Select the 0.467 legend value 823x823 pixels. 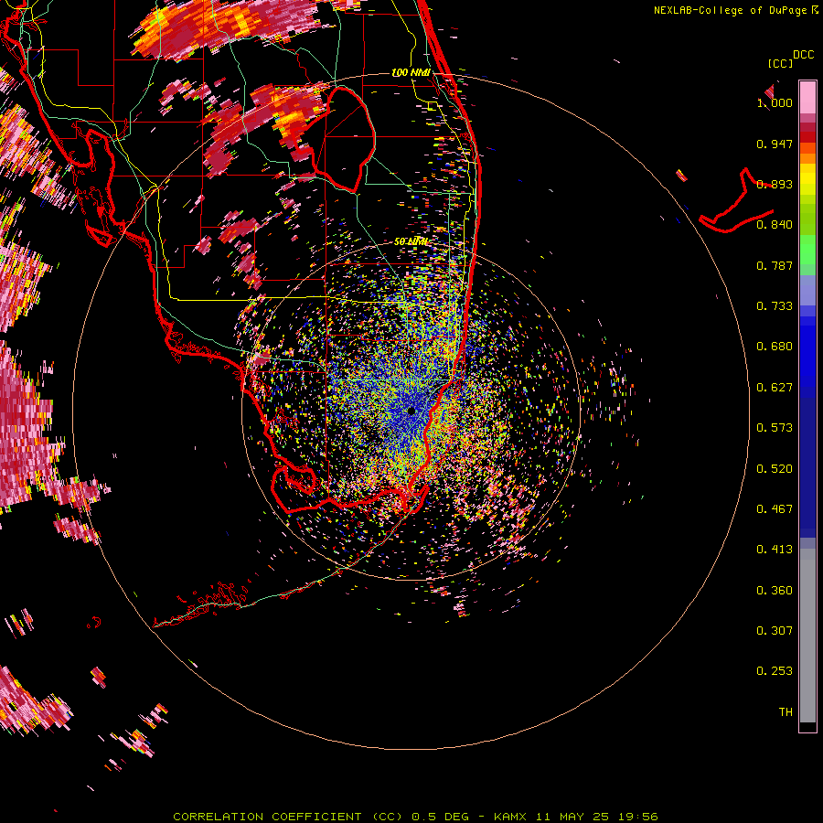click(x=775, y=509)
